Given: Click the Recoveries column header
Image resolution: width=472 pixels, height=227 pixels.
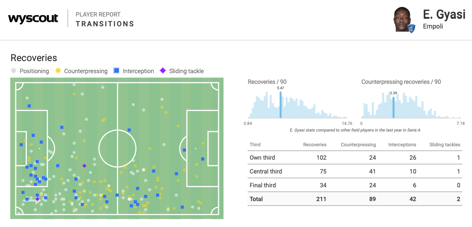Looking at the screenshot, I should coord(315,144).
